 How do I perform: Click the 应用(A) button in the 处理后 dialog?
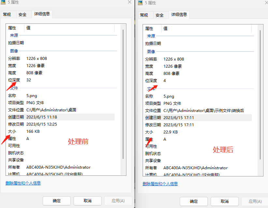255,201
